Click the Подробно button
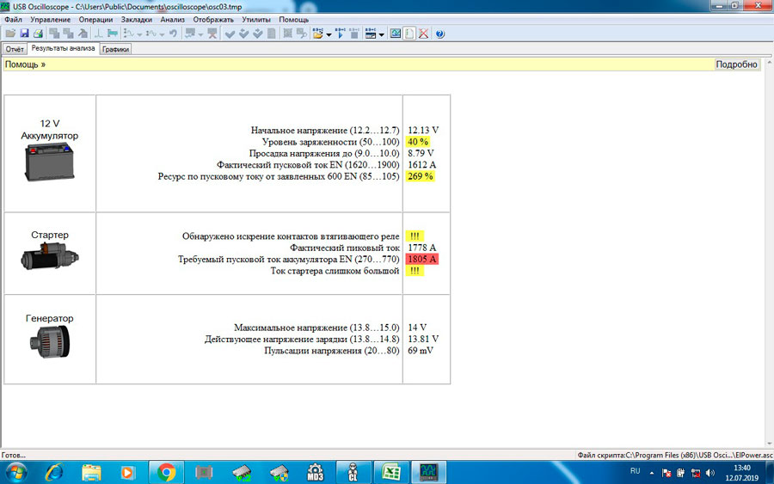 (x=736, y=64)
